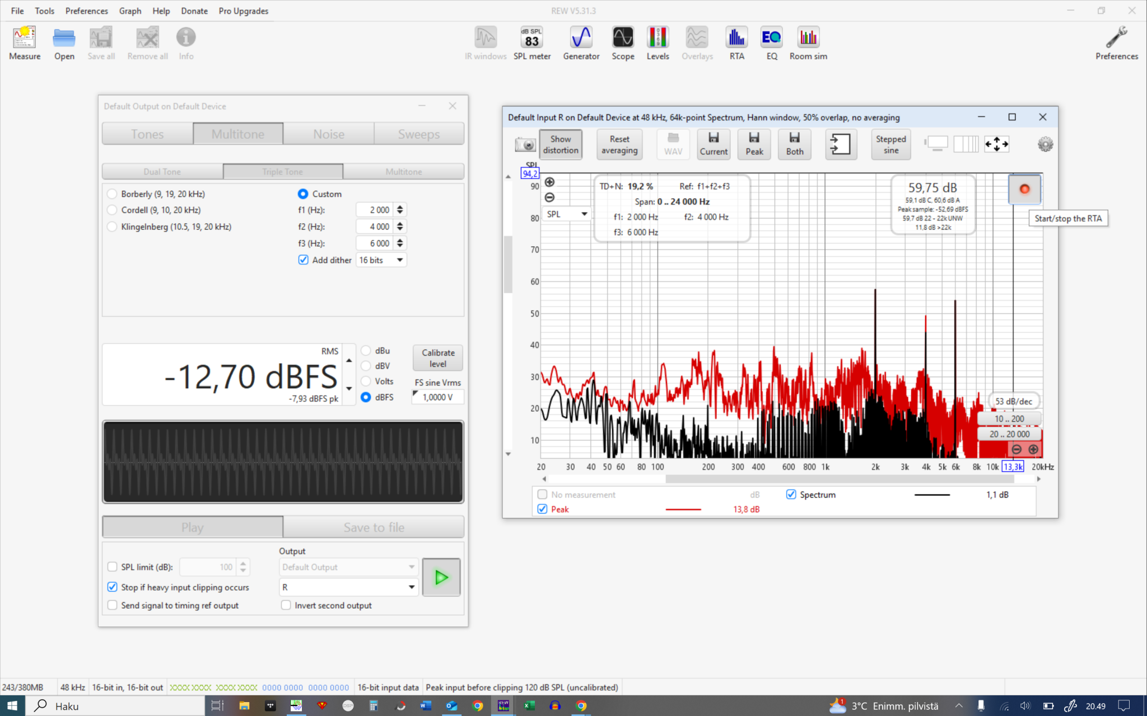Set range to 20 .. 20 000
1147x716 pixels.
(x=1009, y=434)
